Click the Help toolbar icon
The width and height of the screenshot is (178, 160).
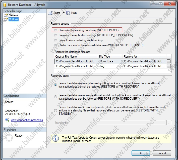[69, 13]
